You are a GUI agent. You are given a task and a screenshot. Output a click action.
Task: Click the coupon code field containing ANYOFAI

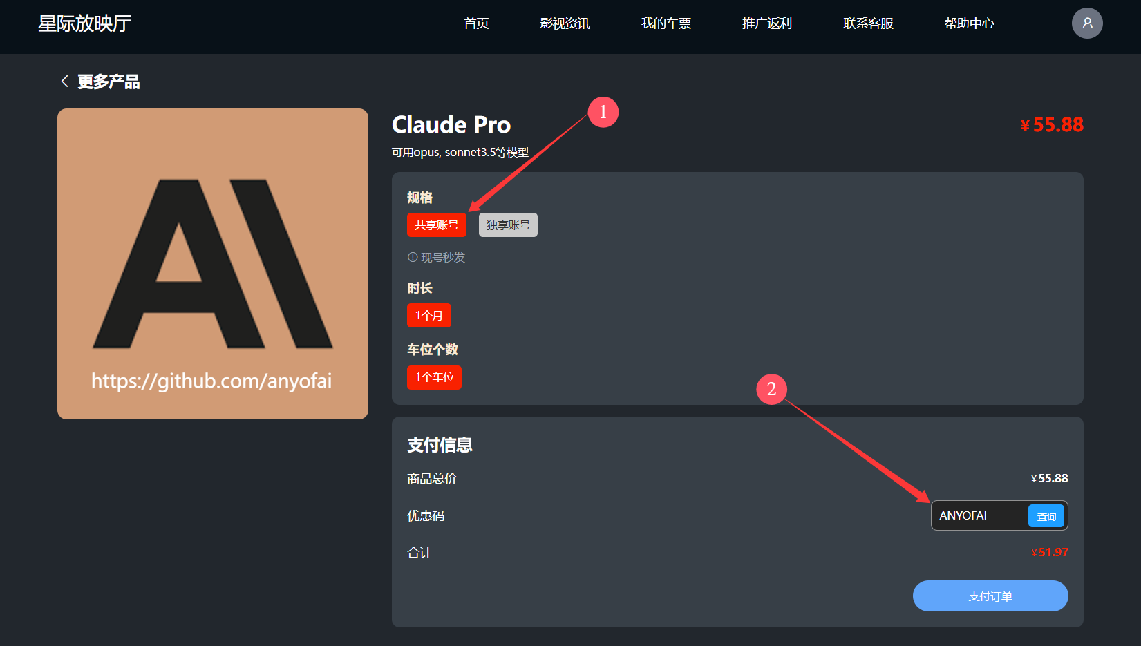click(979, 515)
